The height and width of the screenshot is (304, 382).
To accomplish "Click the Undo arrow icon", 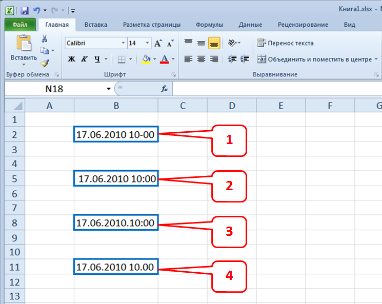I will tap(36, 10).
